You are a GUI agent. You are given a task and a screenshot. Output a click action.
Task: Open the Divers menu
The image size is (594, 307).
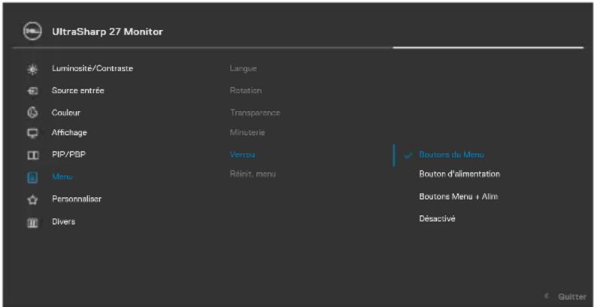63,221
